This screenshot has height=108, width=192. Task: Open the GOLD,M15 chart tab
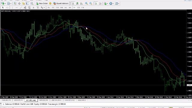[82, 100]
